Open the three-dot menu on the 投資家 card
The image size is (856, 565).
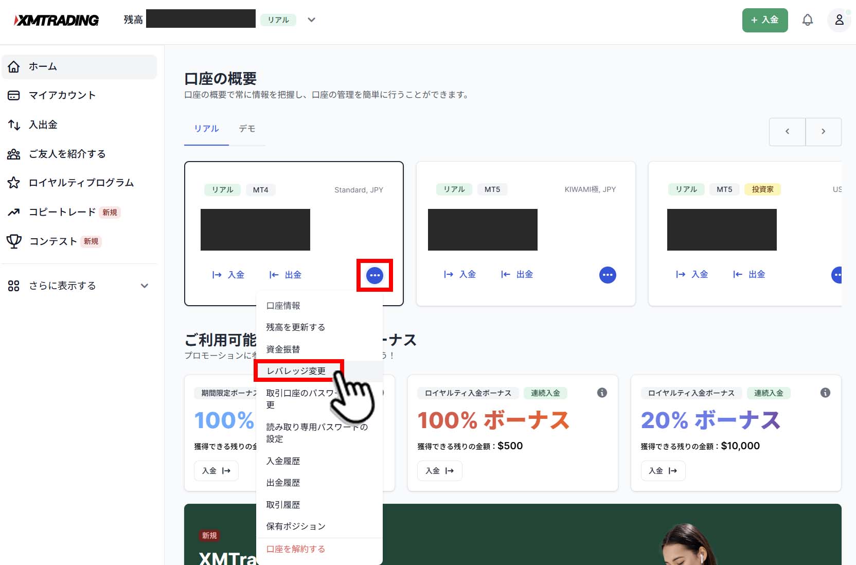837,275
